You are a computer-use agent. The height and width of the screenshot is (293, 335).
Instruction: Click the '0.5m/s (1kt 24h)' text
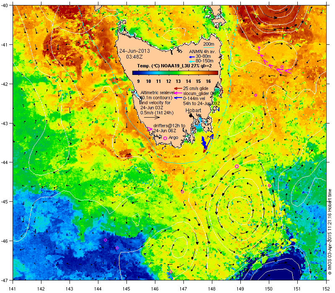(x=157, y=113)
